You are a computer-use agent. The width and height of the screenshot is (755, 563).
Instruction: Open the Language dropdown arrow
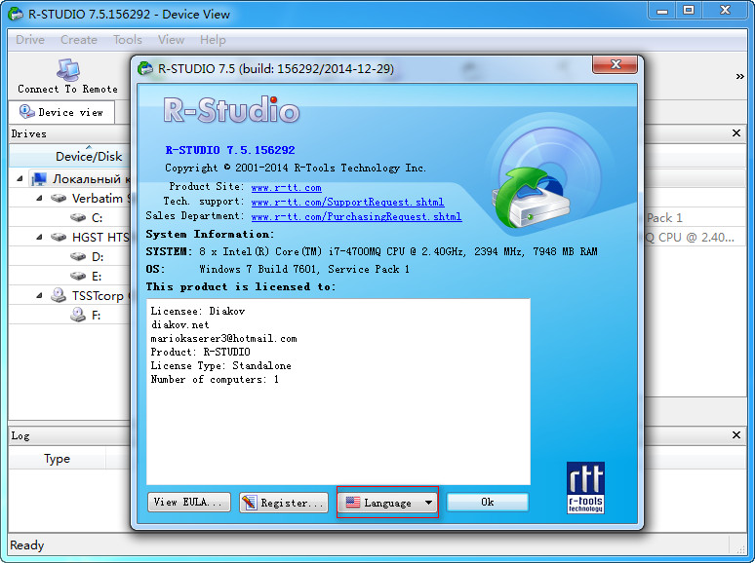[x=428, y=503]
